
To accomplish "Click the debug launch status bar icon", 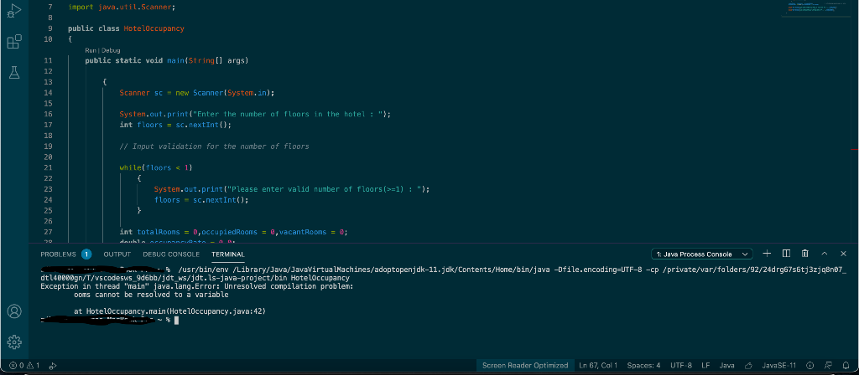I will [53, 365].
